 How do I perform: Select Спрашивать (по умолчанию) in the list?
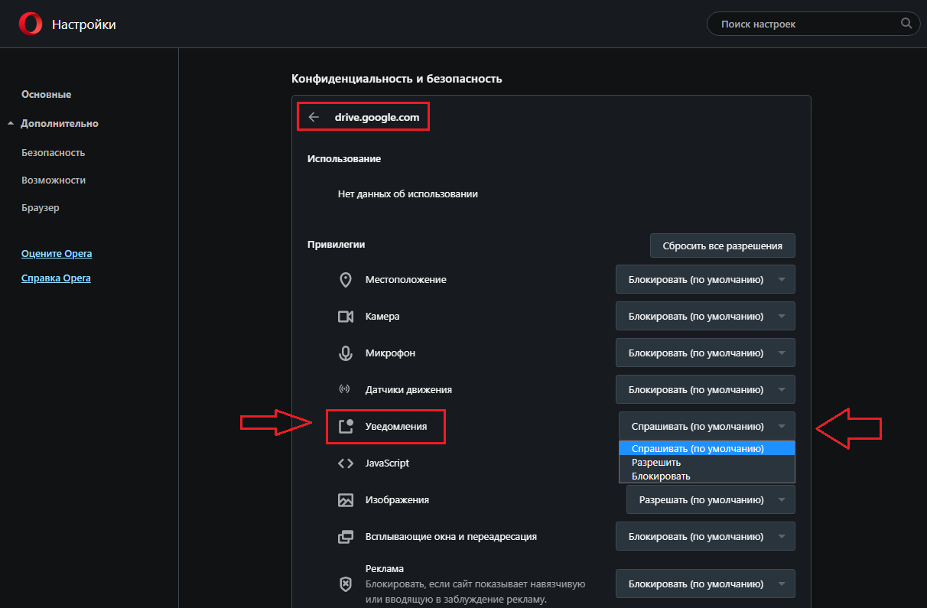point(707,449)
